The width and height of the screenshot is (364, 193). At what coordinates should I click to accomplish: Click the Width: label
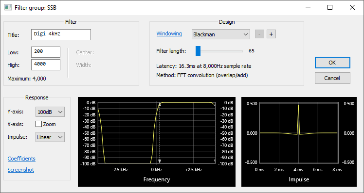pos(84,65)
